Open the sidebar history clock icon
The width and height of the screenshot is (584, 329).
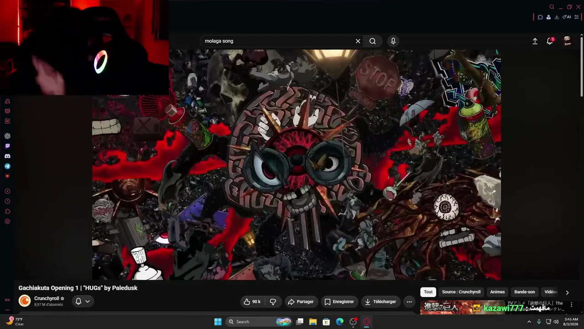[7, 202]
